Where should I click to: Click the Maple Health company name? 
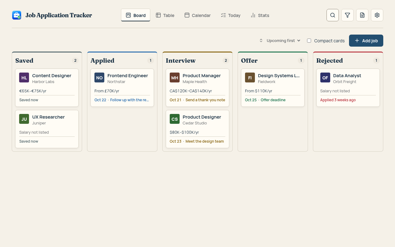195,82
